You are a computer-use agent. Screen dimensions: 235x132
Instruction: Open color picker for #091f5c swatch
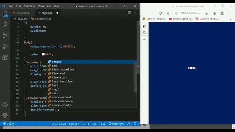click(61, 46)
